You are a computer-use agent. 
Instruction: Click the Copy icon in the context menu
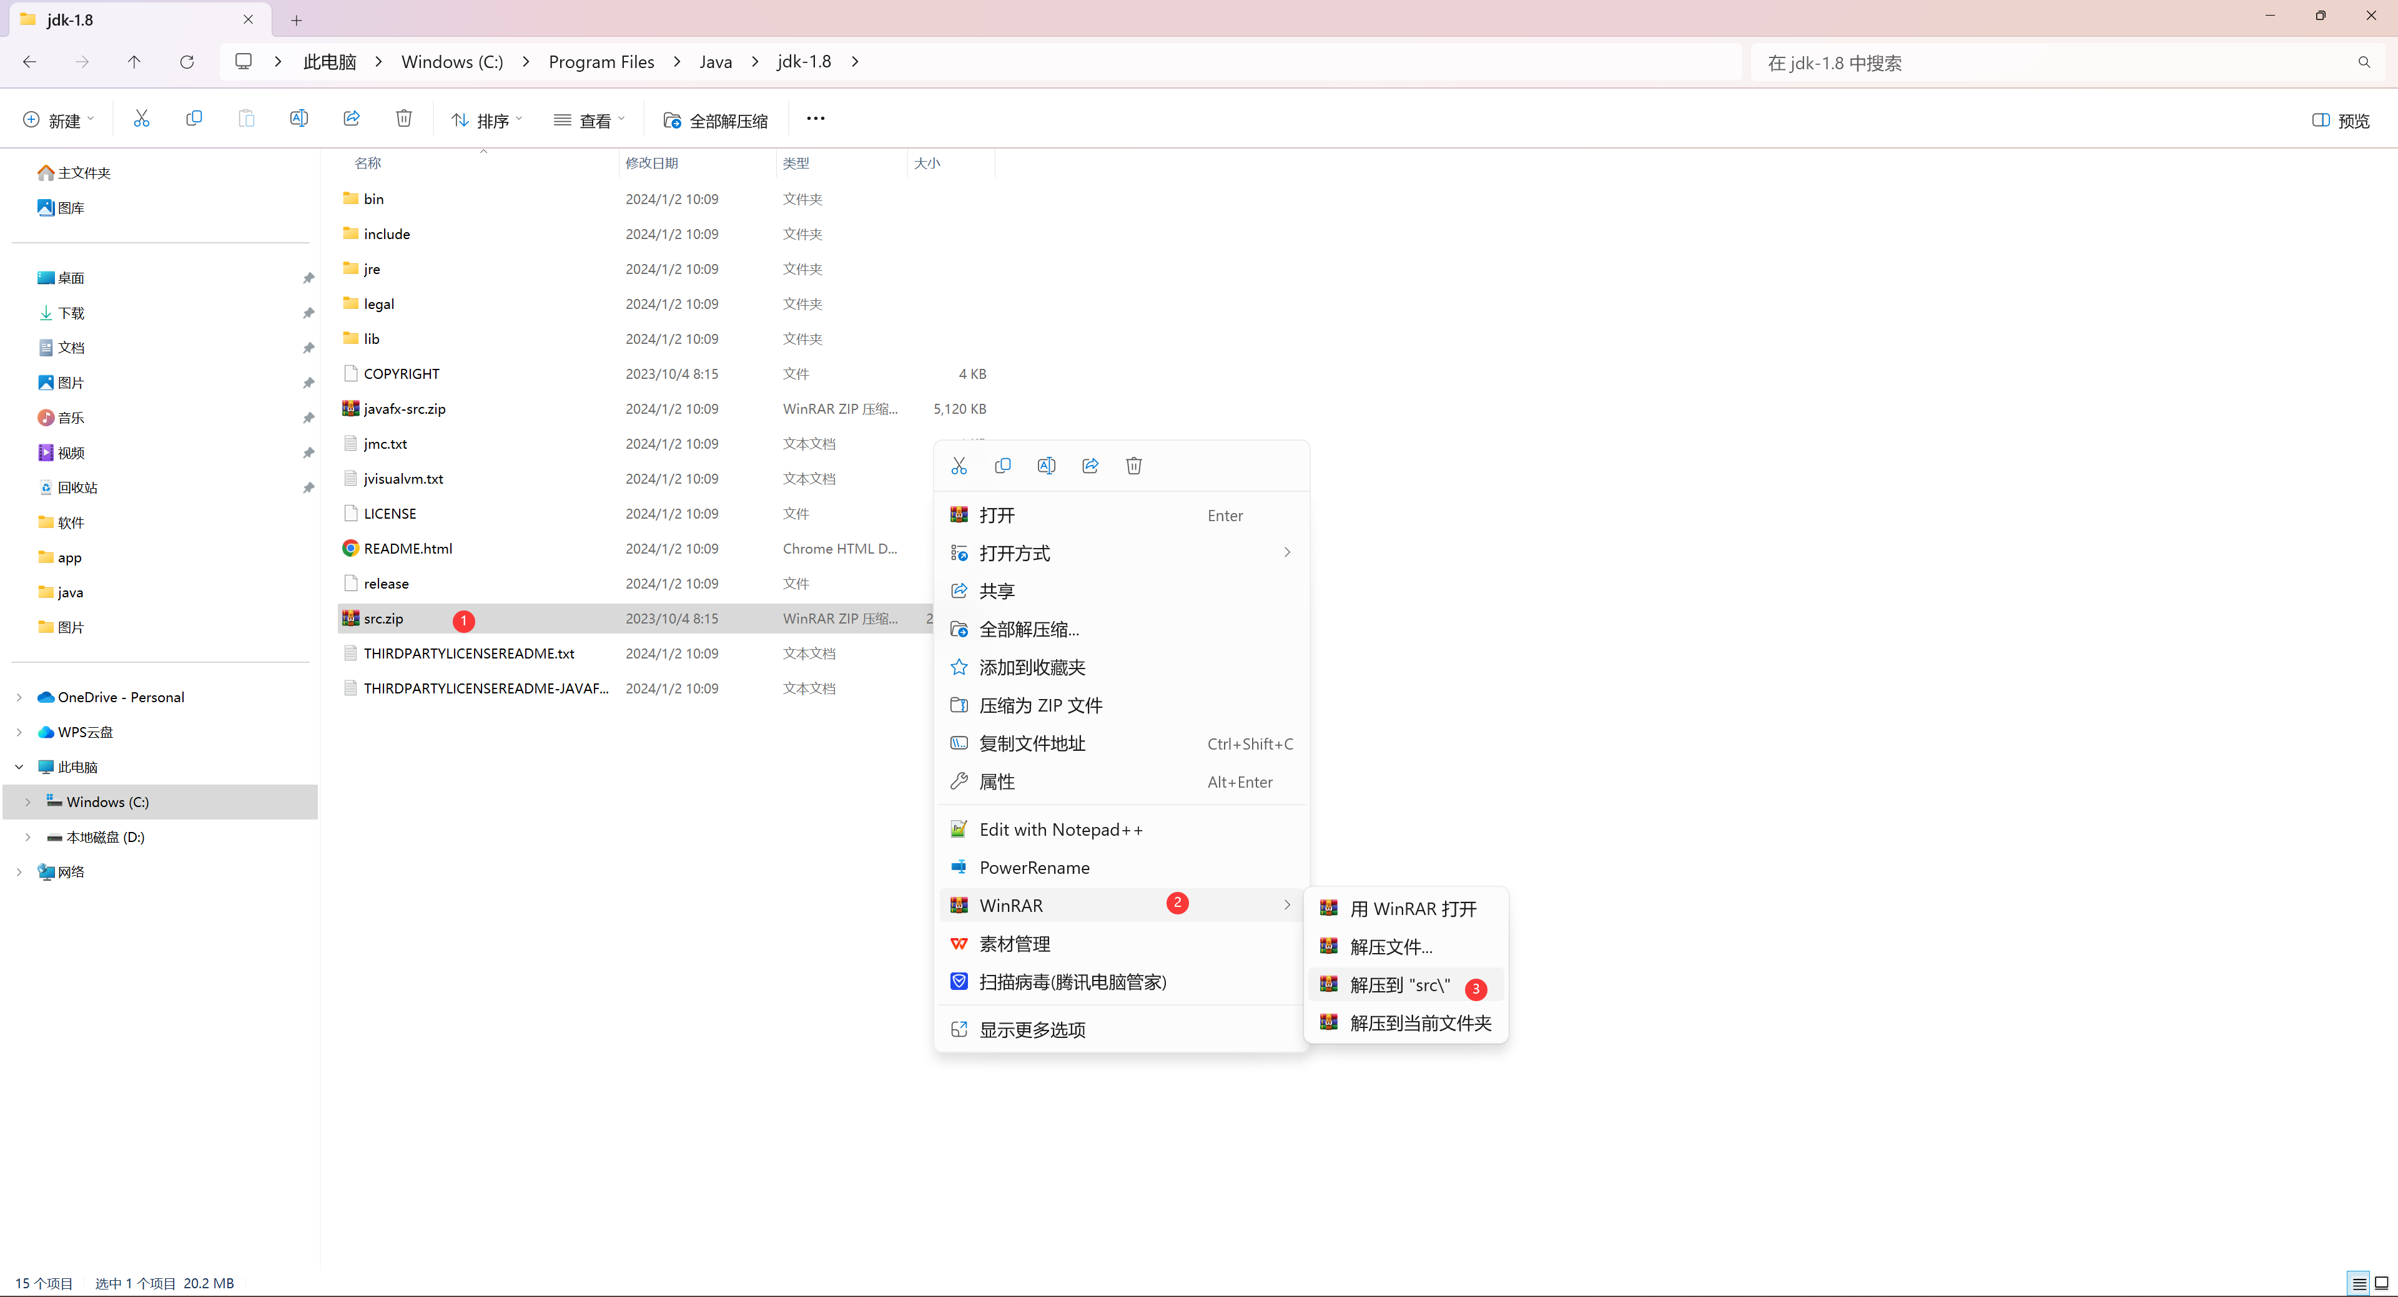(x=1002, y=465)
